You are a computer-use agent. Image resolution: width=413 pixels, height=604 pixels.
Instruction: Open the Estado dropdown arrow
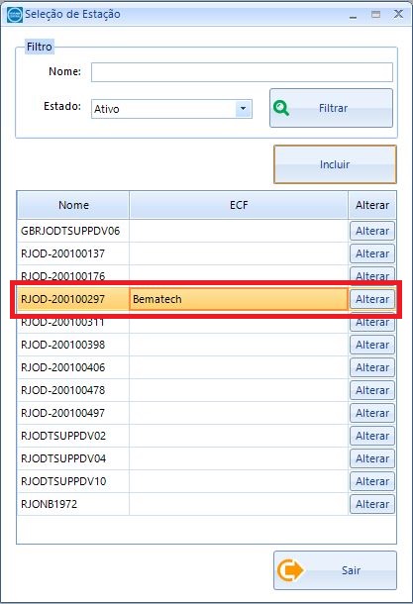tap(243, 109)
